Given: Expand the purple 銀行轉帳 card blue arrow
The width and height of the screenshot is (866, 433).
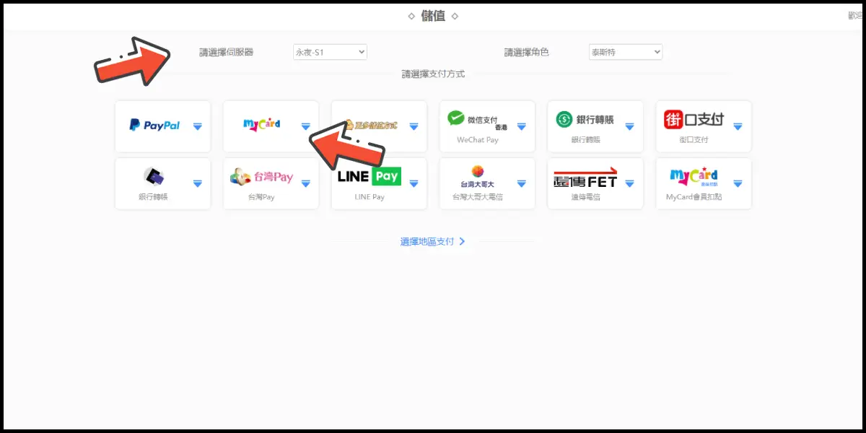Looking at the screenshot, I should click(x=198, y=183).
